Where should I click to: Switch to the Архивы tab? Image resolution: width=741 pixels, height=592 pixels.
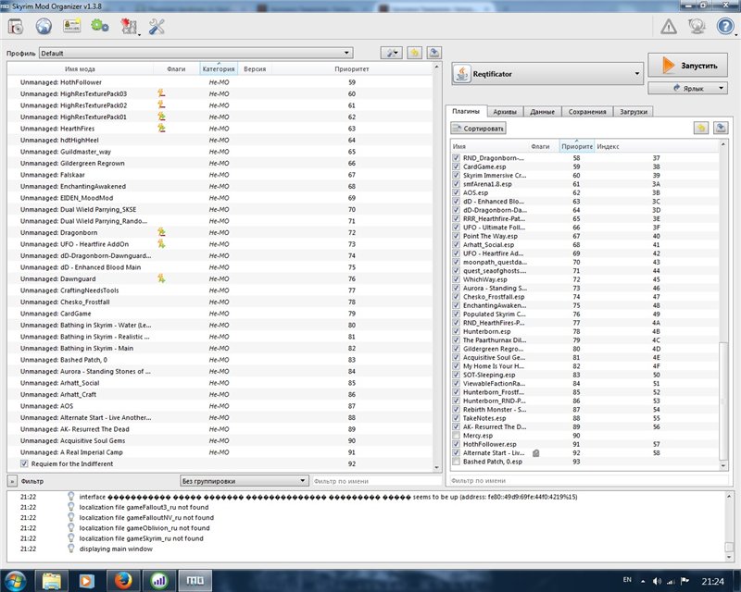pyautogui.click(x=505, y=112)
